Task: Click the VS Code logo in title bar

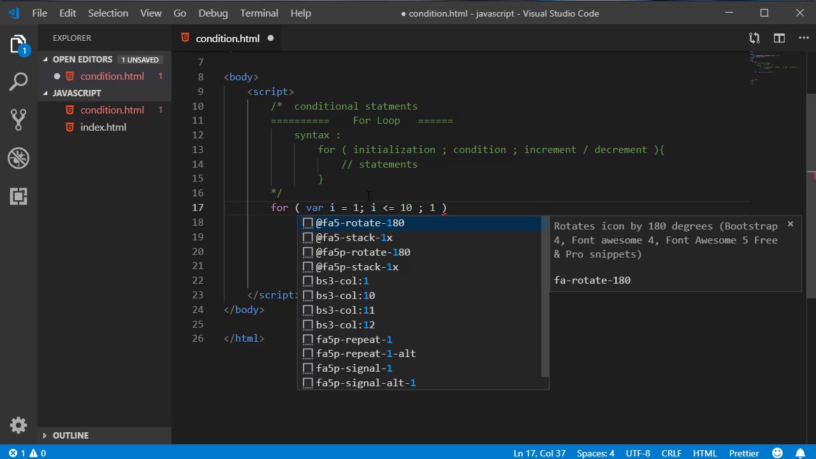Action: (x=13, y=13)
